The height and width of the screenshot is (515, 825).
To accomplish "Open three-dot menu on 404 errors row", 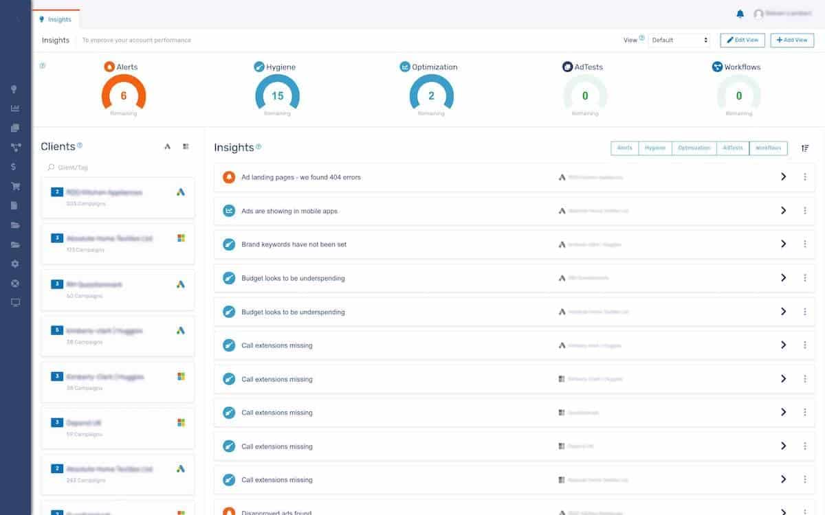I will (x=805, y=177).
